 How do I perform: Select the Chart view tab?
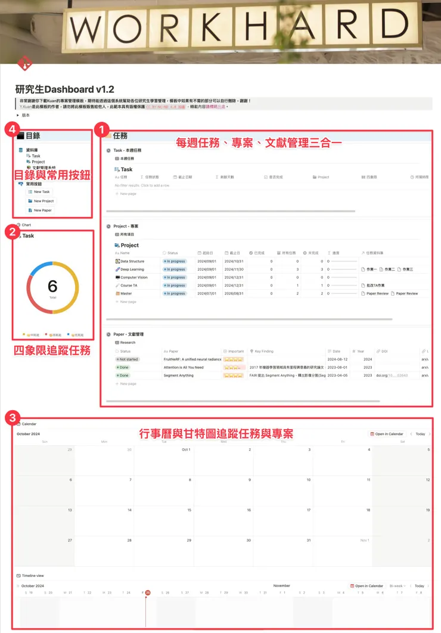click(24, 225)
